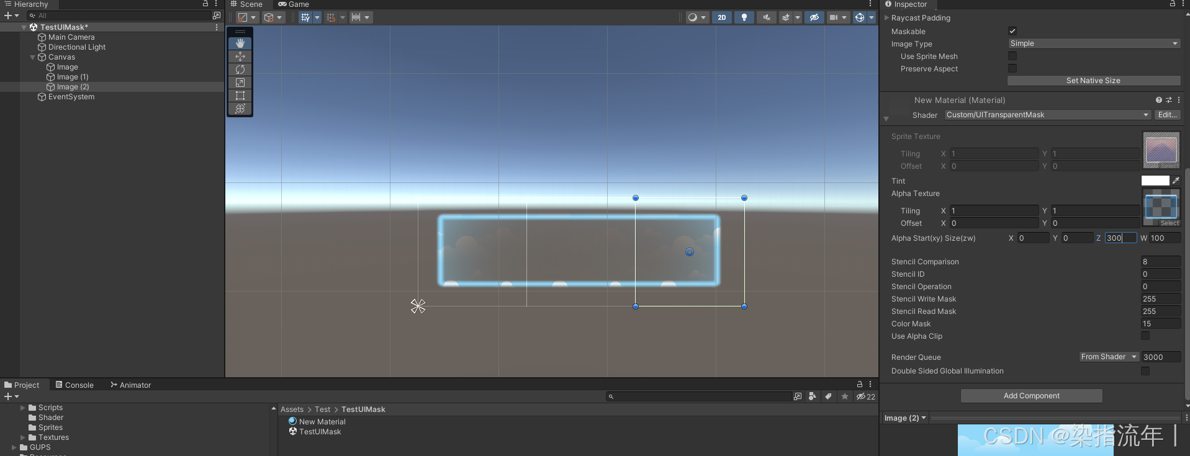Open the Animator tab
This screenshot has width=1190, height=456.
coord(131,385)
